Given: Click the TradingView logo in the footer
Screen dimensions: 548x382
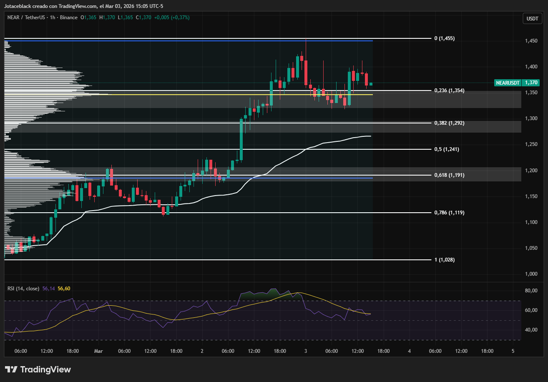Looking at the screenshot, I should (x=38, y=369).
